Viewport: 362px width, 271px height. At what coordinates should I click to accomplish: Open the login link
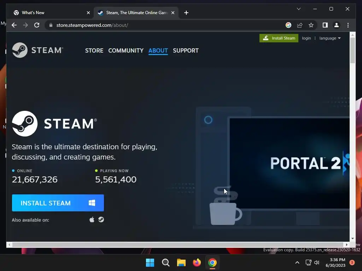click(306, 38)
